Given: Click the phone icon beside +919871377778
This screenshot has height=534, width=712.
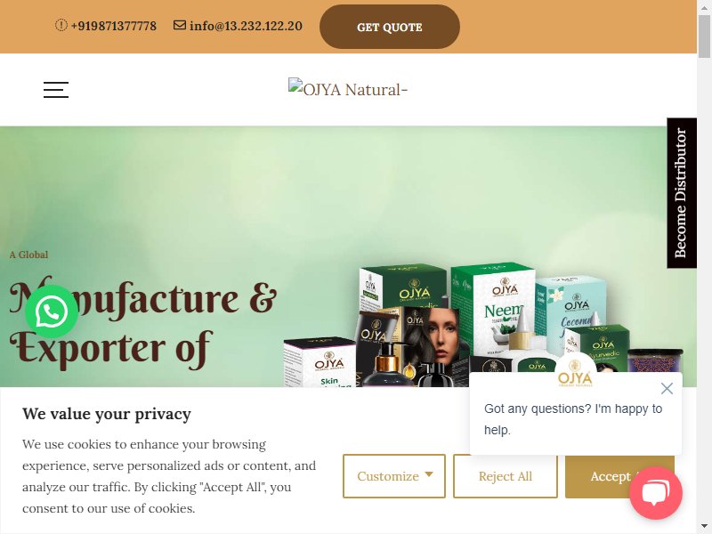Looking at the screenshot, I should point(61,25).
